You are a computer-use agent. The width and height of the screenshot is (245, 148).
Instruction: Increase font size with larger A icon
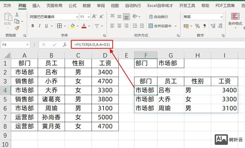tap(94, 17)
